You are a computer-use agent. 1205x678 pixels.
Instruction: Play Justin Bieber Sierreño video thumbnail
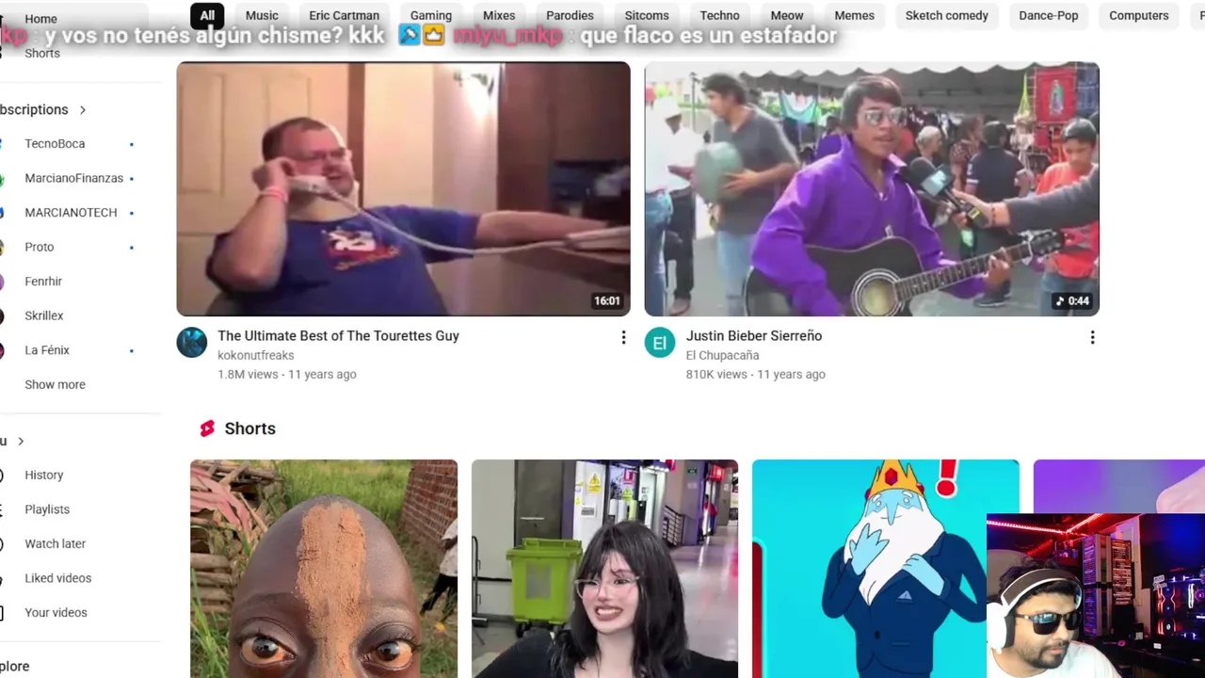point(872,188)
